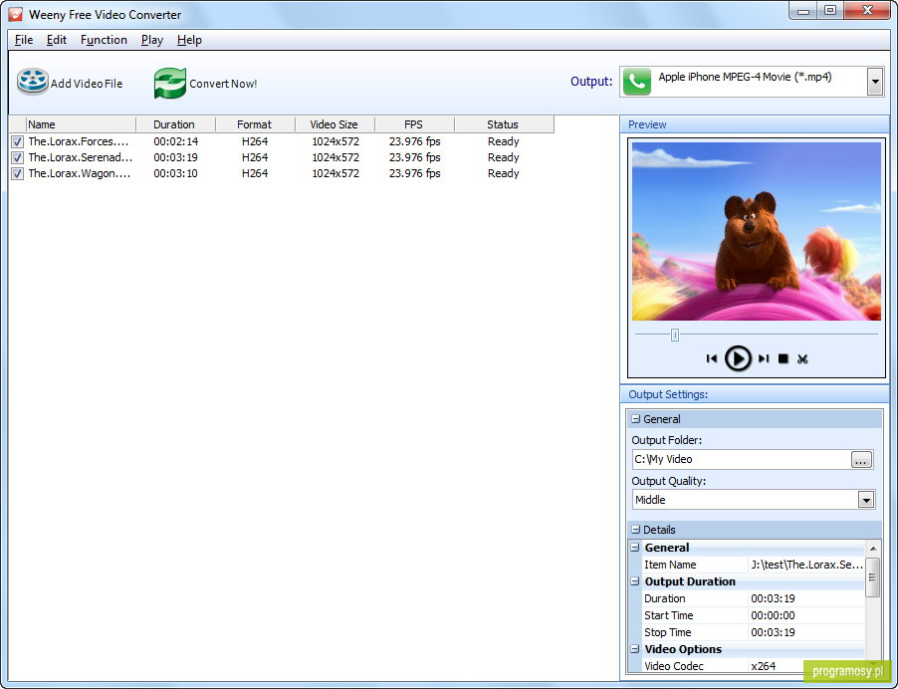
Task: Maximize the Weeny Free Video Converter window
Action: [830, 10]
